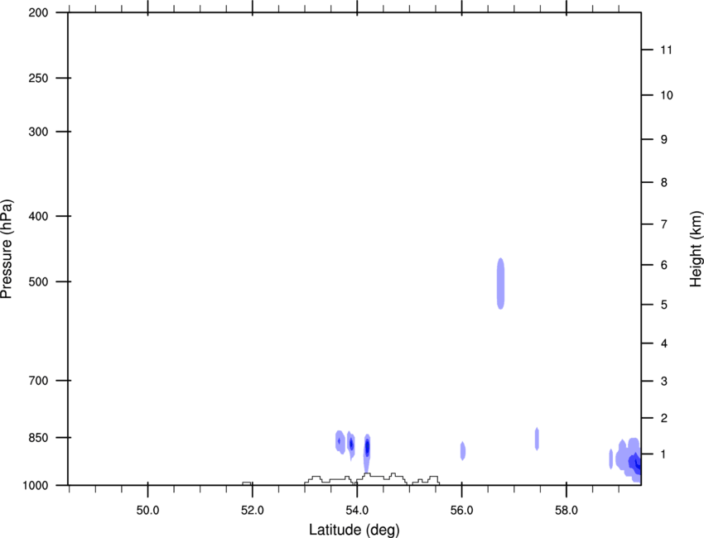The image size is (704, 538).
Task: Click the 54.0 latitude label
Action: [x=358, y=511]
